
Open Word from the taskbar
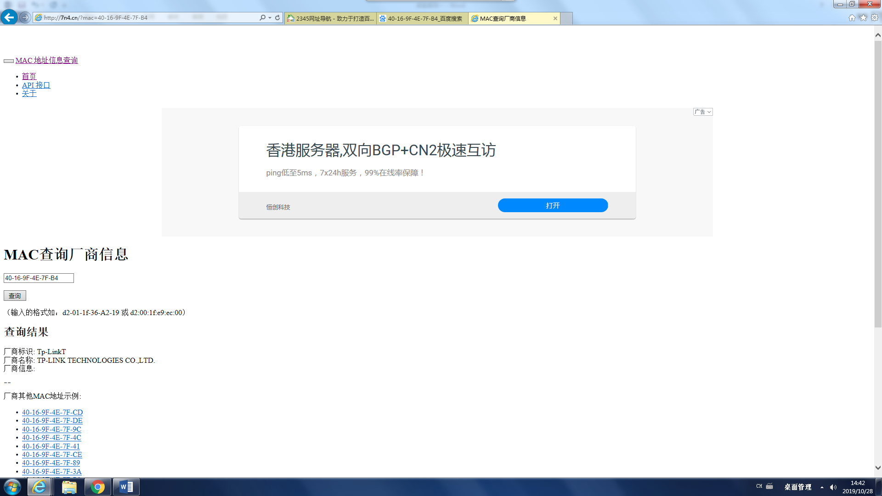click(x=126, y=487)
